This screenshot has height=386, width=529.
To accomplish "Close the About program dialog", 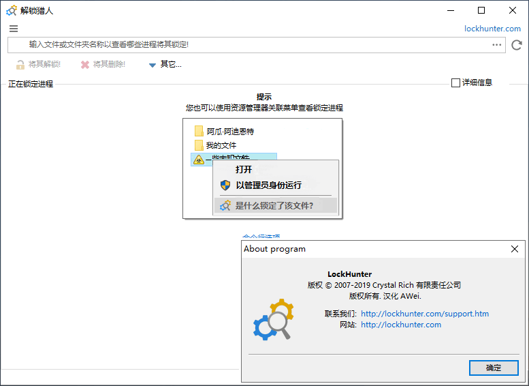I will pos(515,249).
